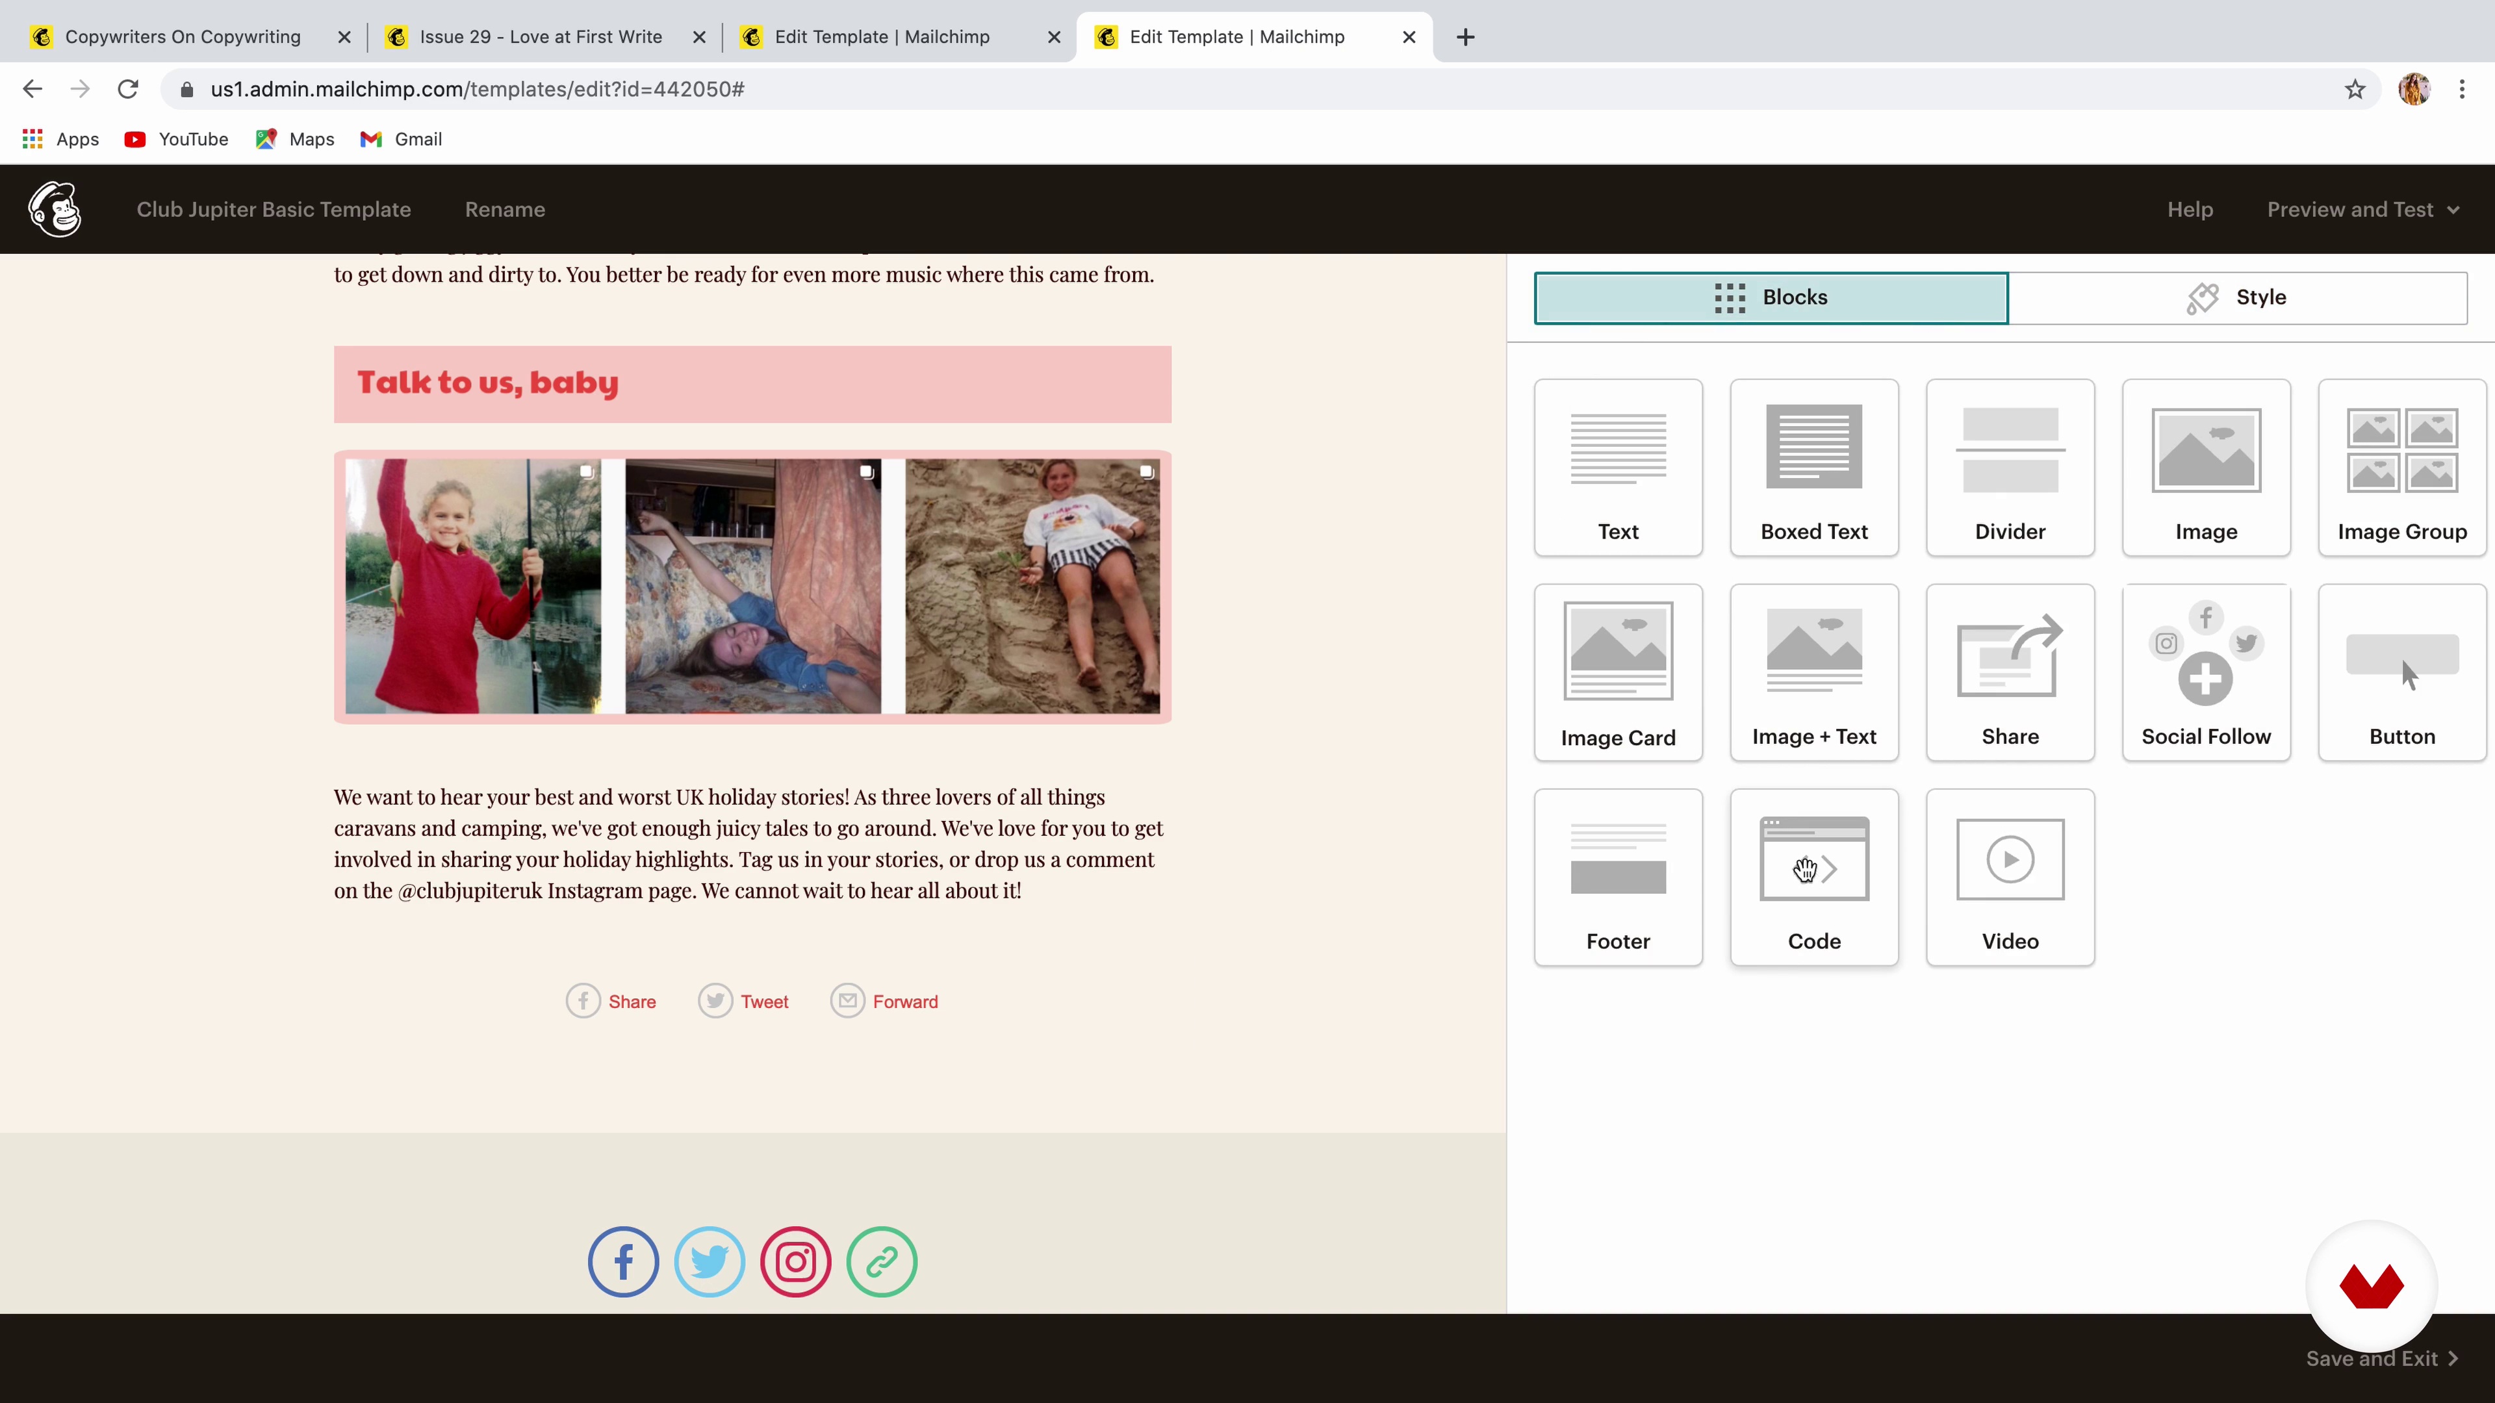Switch to the first Edit Template Mailchimp tab
Viewport: 2495px width, 1403px height.
click(x=882, y=37)
